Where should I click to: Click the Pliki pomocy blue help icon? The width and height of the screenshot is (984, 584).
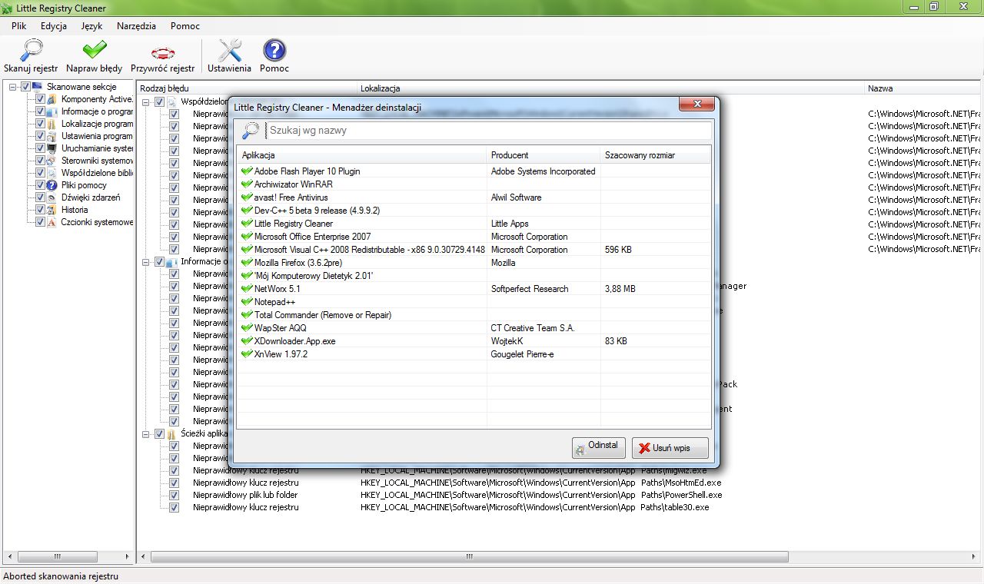pos(52,185)
